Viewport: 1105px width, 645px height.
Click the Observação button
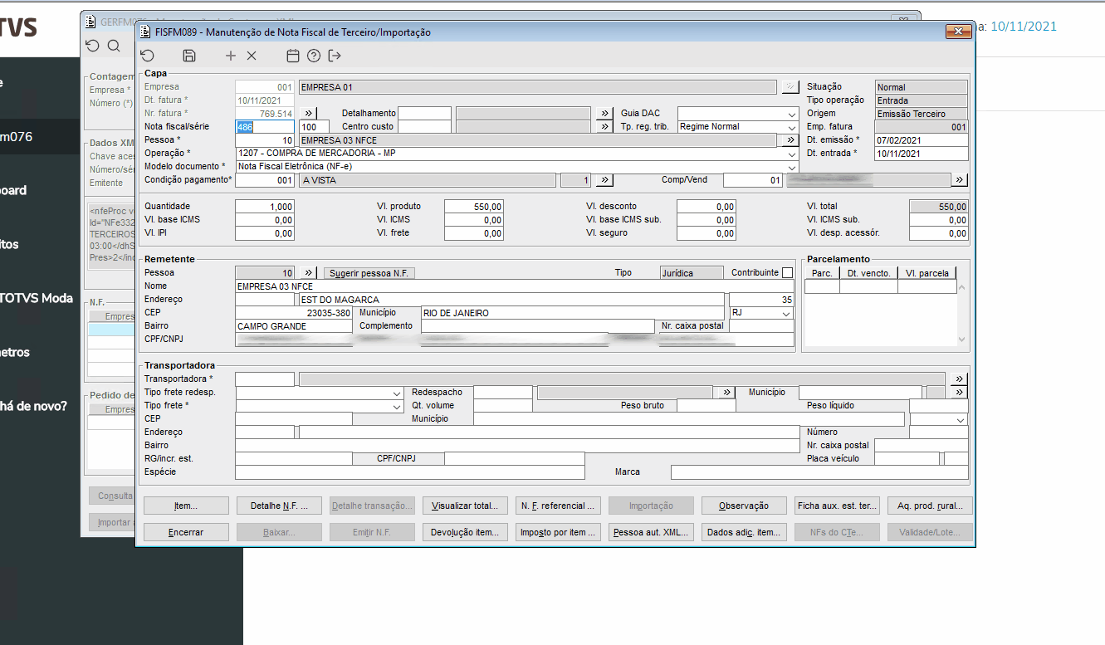tap(743, 506)
